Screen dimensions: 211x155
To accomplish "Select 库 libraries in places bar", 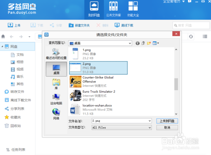I will pos(56,84).
